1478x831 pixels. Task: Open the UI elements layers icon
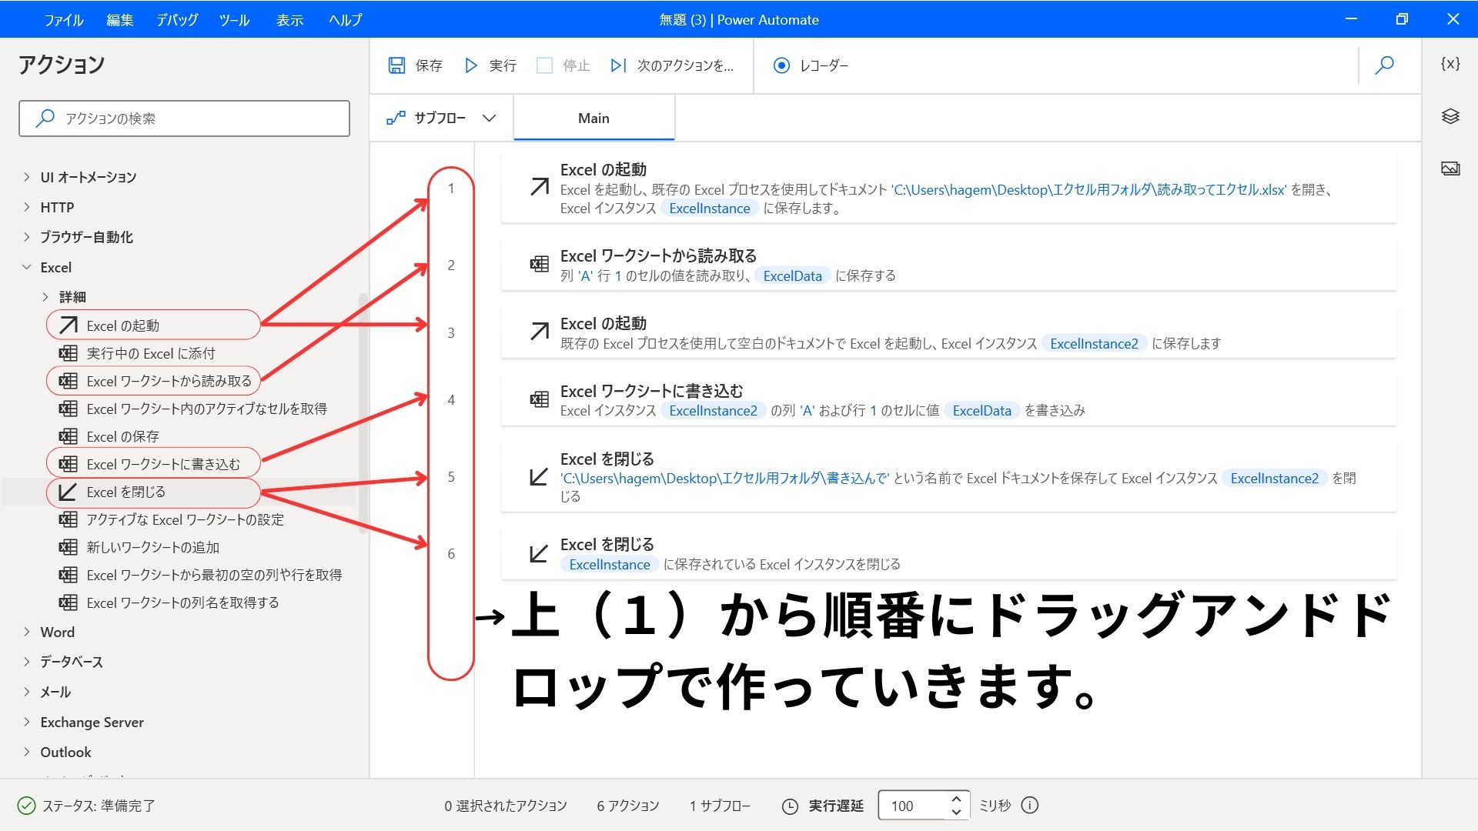click(x=1450, y=116)
